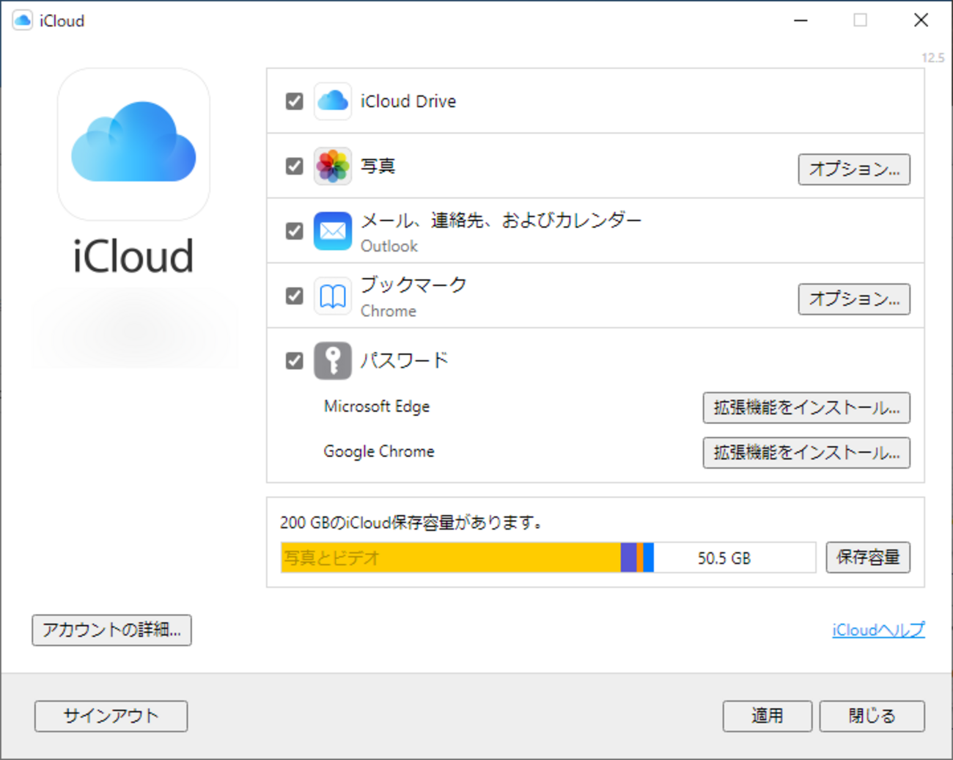Uncheck the パスワード checkbox
953x760 pixels.
coord(295,361)
